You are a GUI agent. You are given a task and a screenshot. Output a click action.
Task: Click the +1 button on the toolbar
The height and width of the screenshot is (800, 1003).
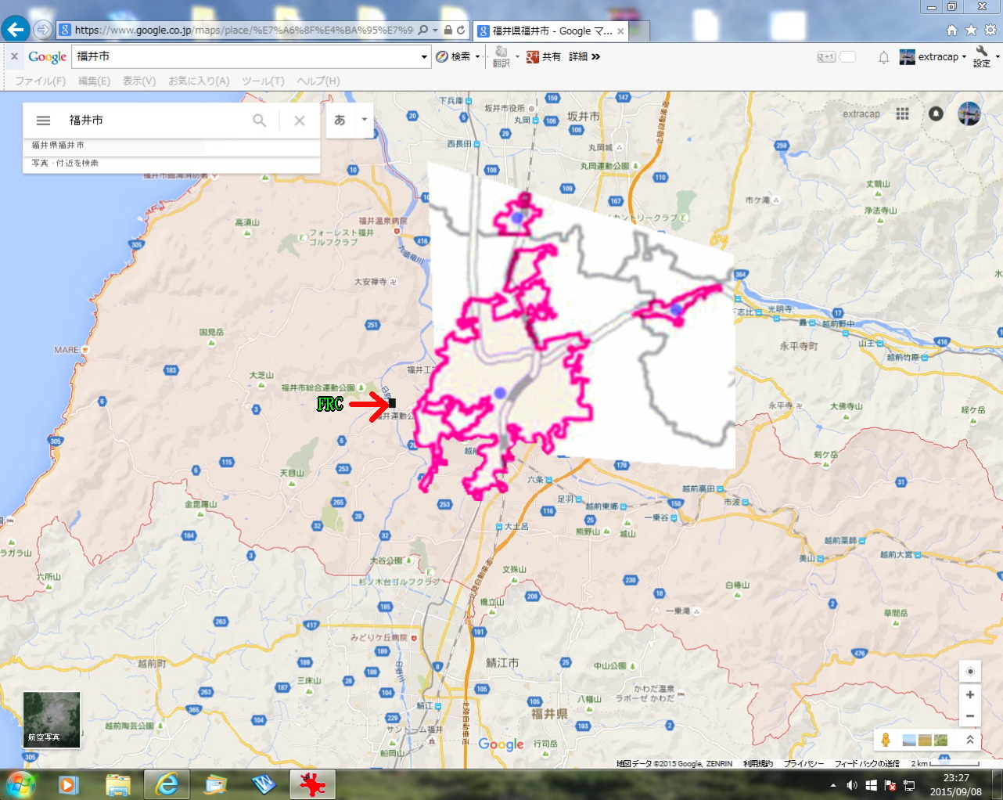[x=826, y=56]
